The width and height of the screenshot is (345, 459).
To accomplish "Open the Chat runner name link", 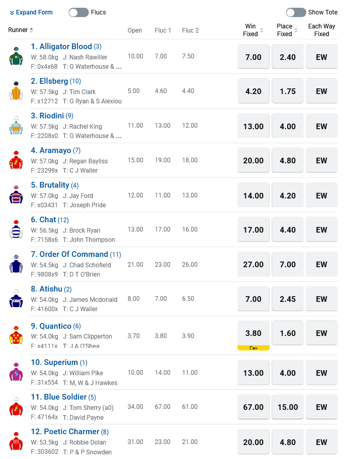I will click(x=48, y=220).
